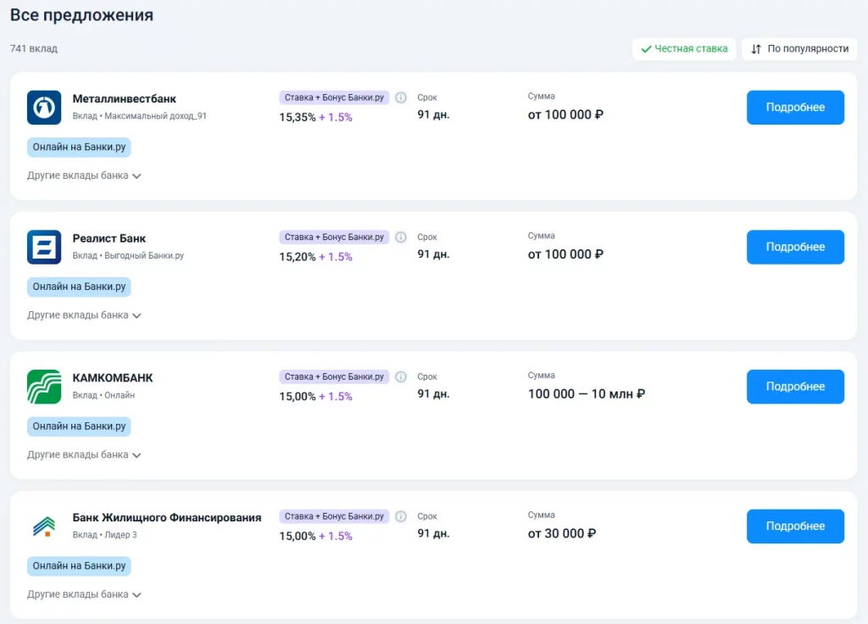Click Подробнее button for Реалист Банк deposit
The height and width of the screenshot is (624, 868).
[794, 247]
